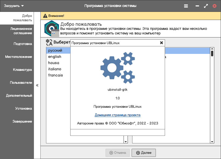221x159 pixels.
Task: Select the Пользователи step
Action: (x=17, y=82)
